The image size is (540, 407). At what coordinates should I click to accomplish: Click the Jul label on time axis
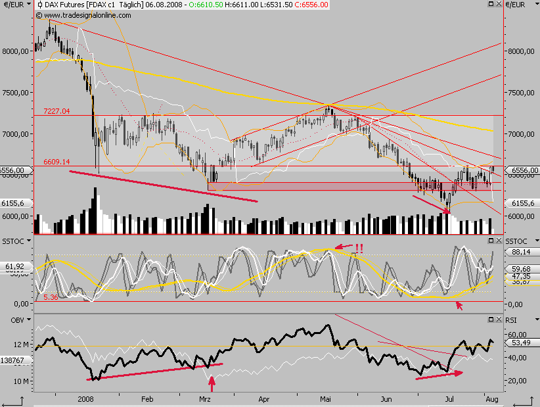pos(449,399)
